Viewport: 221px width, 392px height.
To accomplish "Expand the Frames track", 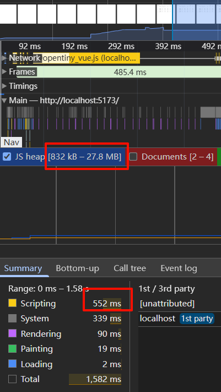I will click(4, 72).
